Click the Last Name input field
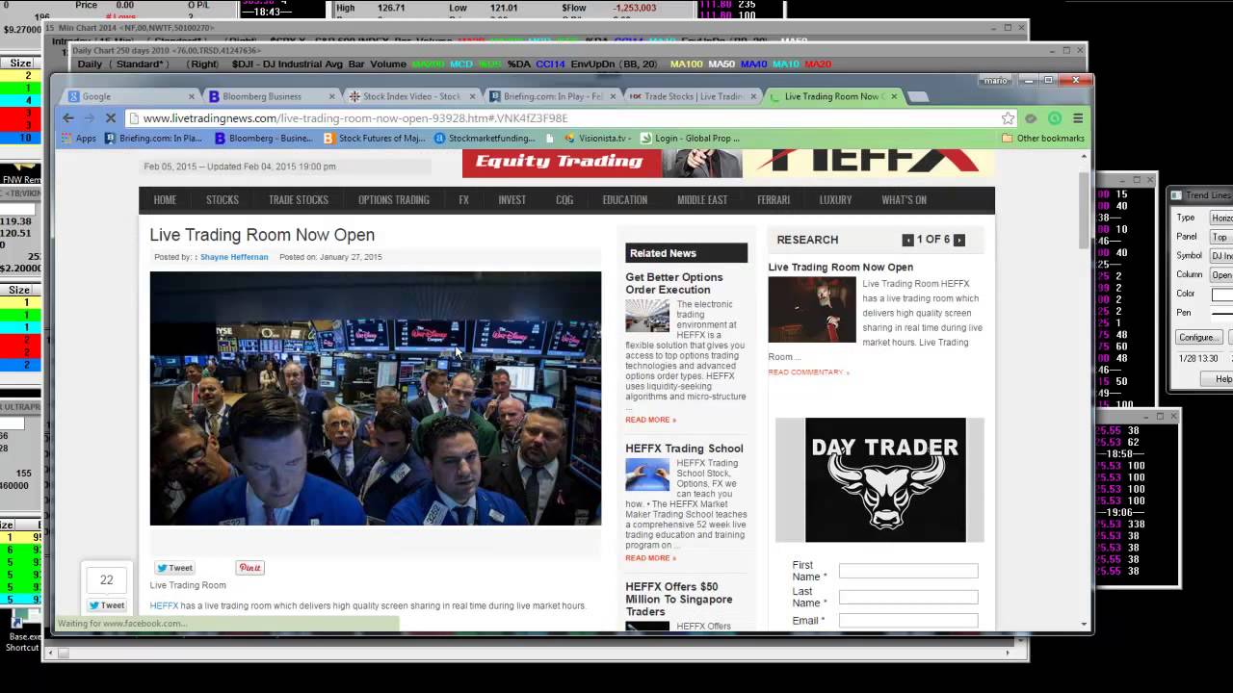Viewport: 1233px width, 693px height. point(908,597)
